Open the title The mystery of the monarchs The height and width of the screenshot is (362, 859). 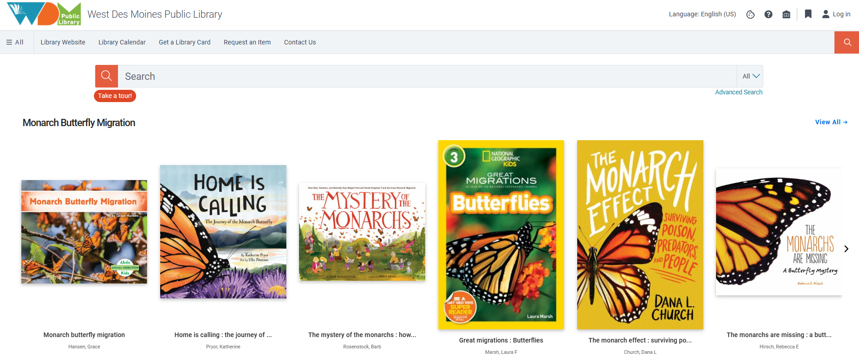362,335
